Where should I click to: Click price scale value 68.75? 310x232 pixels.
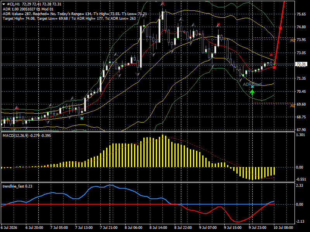click(x=301, y=117)
